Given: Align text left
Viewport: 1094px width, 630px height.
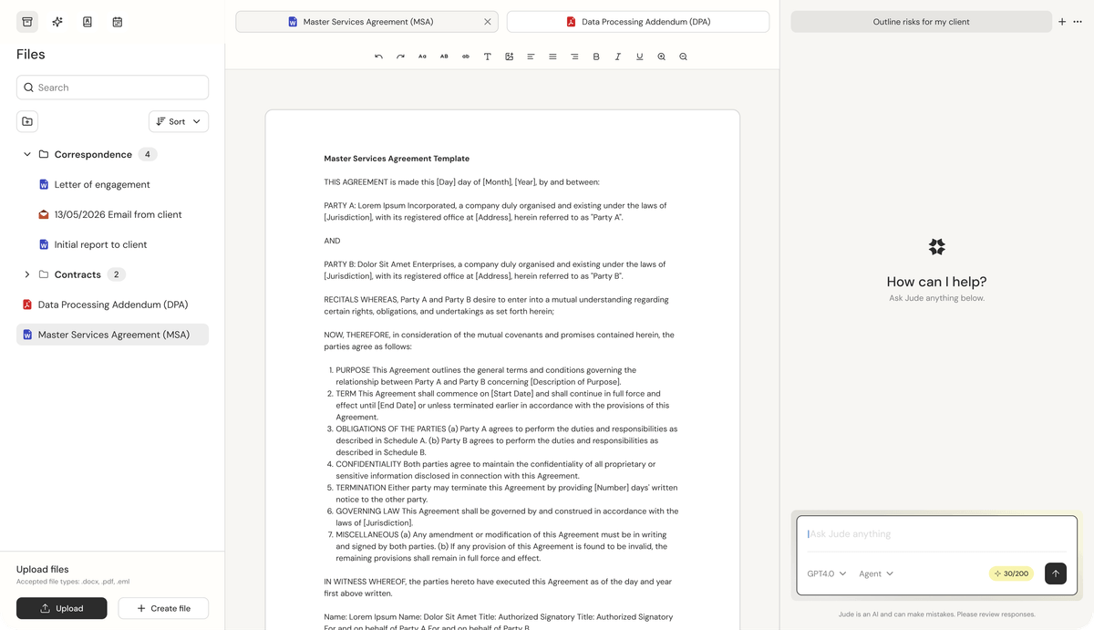Looking at the screenshot, I should (531, 57).
